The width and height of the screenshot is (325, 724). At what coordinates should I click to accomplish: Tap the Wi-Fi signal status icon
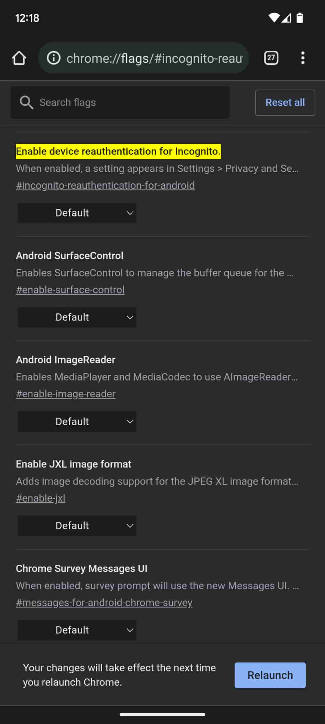[x=274, y=18]
